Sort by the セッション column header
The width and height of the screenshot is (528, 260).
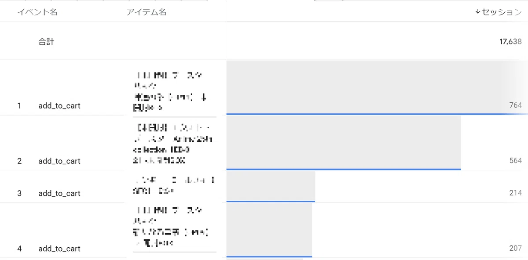point(498,12)
